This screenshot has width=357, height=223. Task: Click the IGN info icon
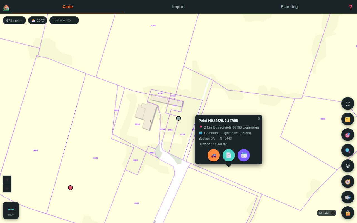333,213
